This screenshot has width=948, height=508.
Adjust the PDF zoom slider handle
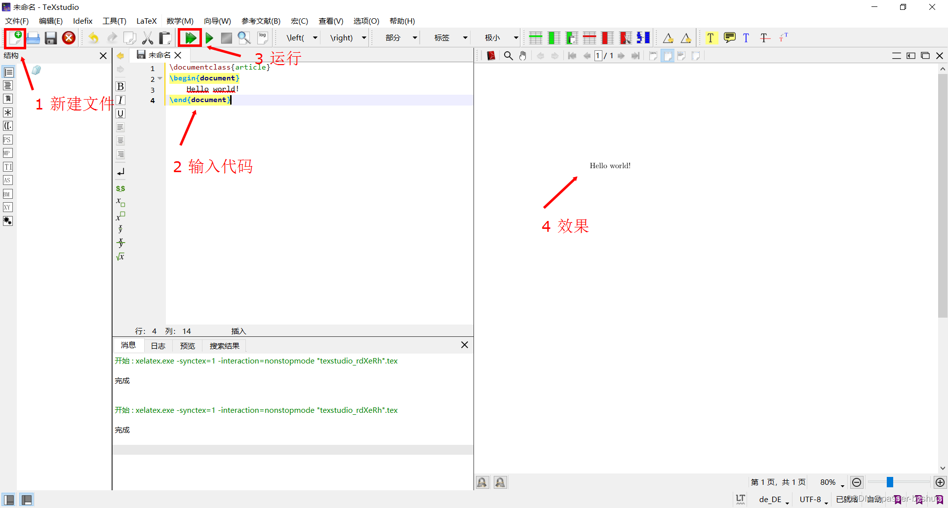(x=890, y=482)
